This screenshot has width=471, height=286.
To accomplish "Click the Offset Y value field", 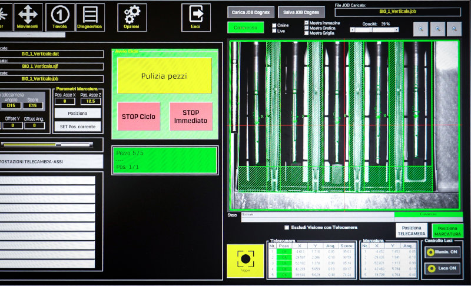I will tap(12, 126).
